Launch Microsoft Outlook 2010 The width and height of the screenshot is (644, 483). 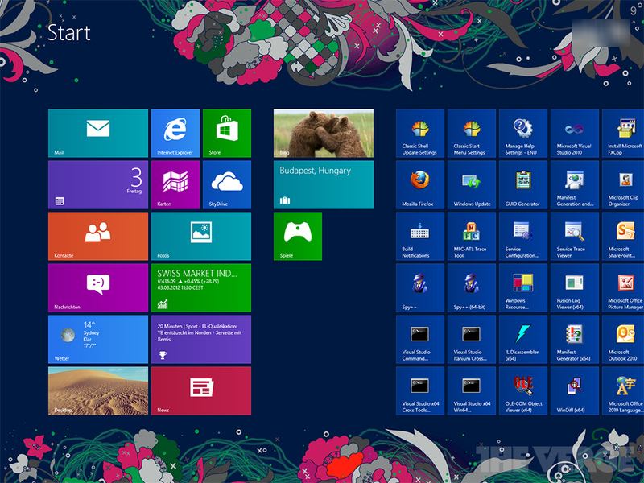tap(623, 339)
